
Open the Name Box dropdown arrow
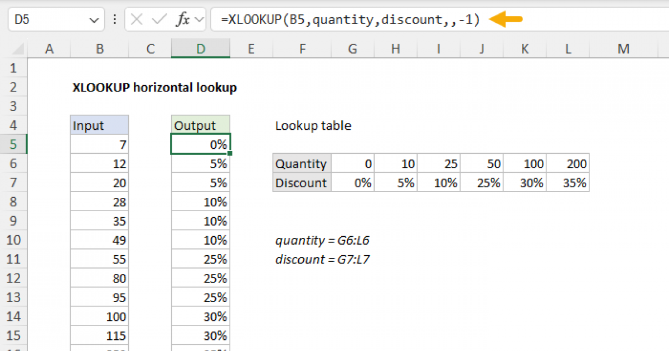pyautogui.click(x=93, y=19)
